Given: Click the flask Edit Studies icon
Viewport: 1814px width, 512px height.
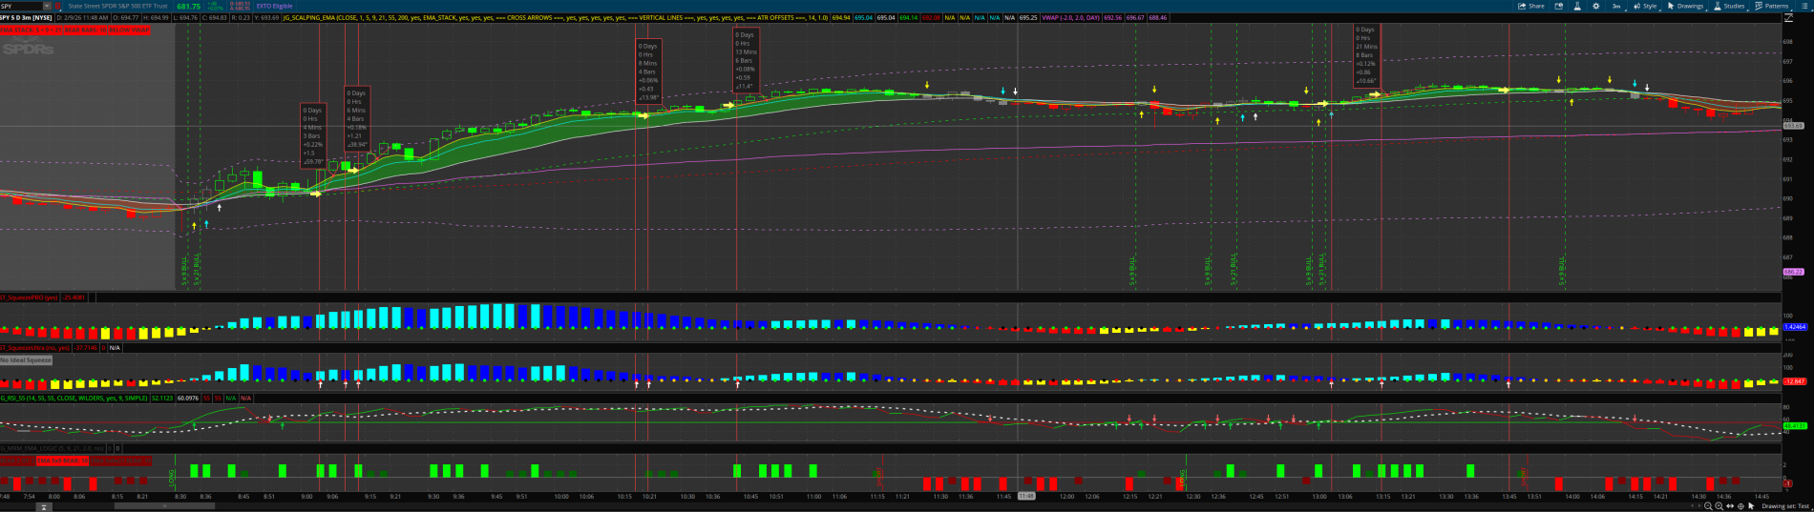Looking at the screenshot, I should tap(1576, 6).
